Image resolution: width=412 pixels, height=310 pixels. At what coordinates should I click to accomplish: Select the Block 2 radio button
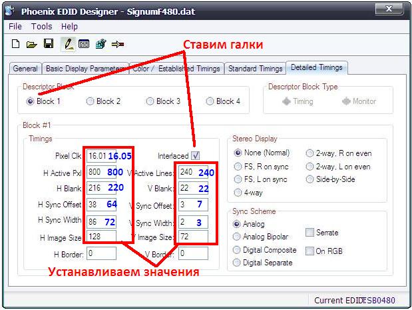pyautogui.click(x=91, y=101)
